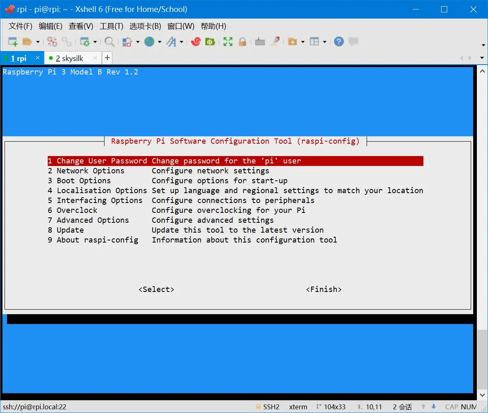
Task: Click the keyboard key mapping icon
Action: pos(260,42)
